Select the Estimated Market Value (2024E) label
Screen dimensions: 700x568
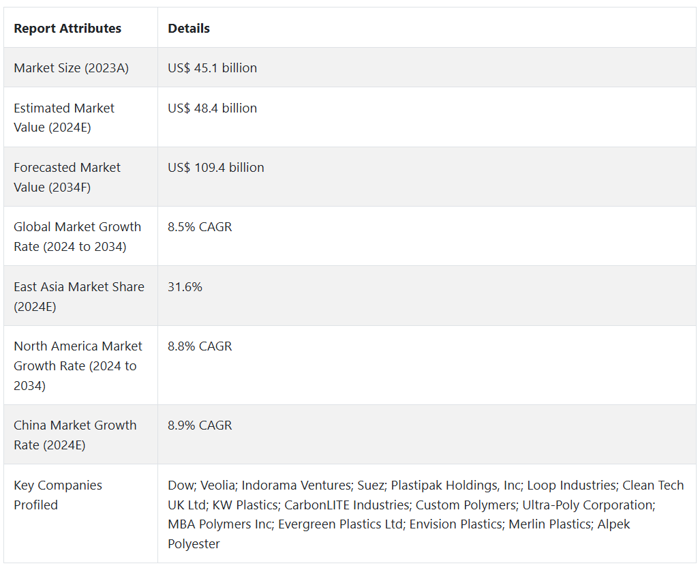(x=64, y=117)
